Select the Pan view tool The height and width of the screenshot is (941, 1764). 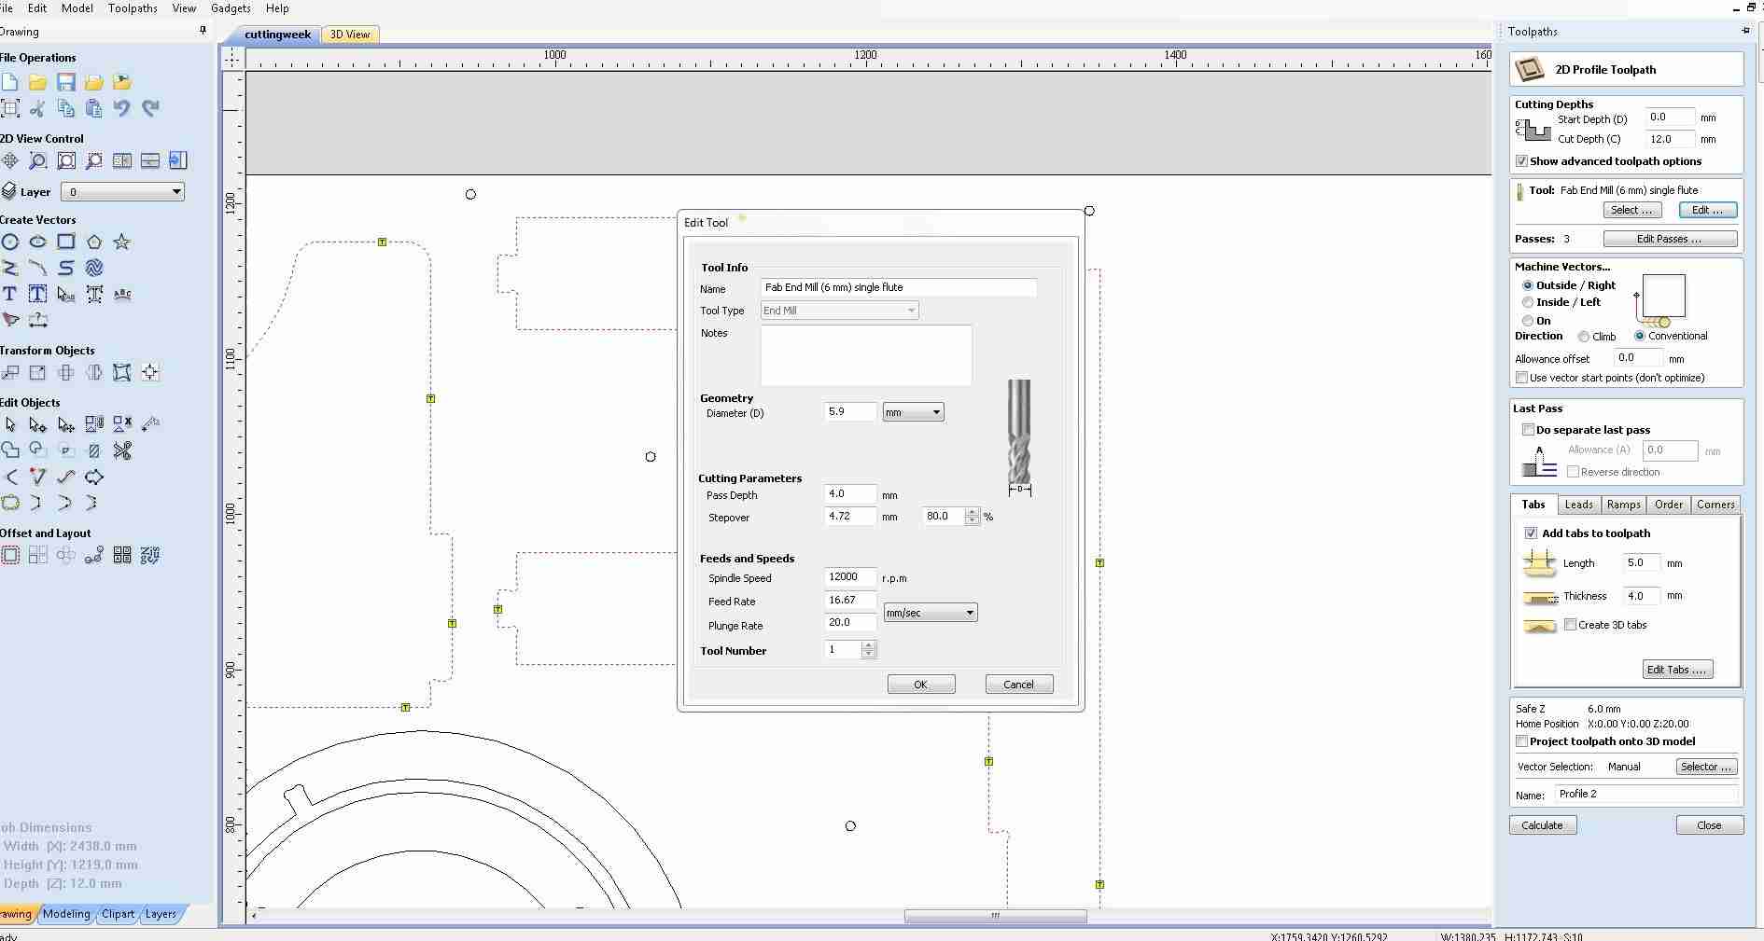[9, 160]
